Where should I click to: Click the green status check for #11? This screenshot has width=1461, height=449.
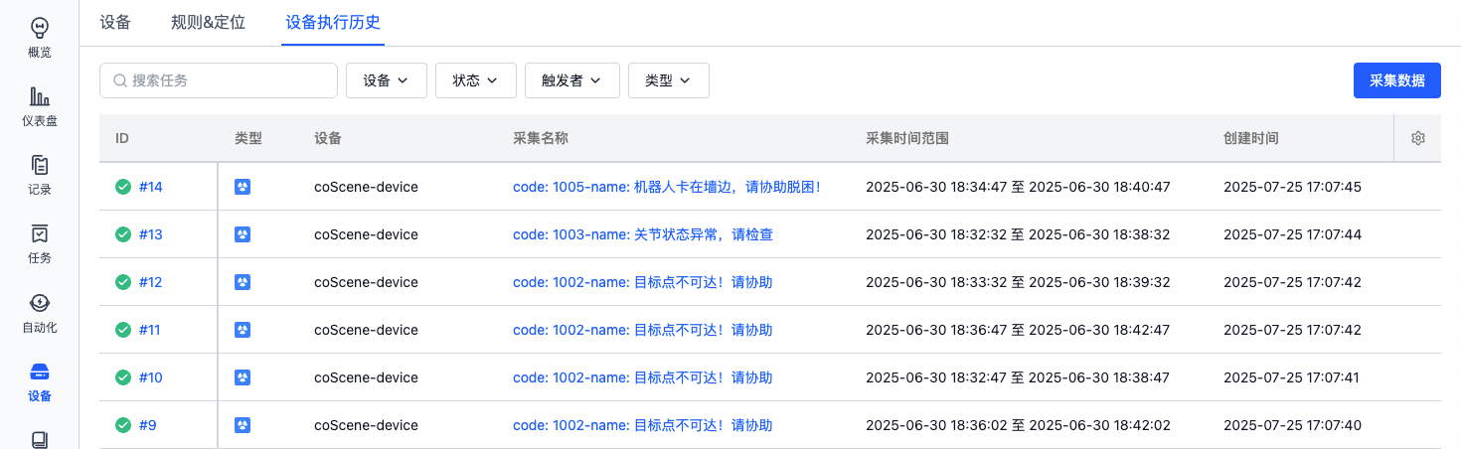(x=123, y=330)
